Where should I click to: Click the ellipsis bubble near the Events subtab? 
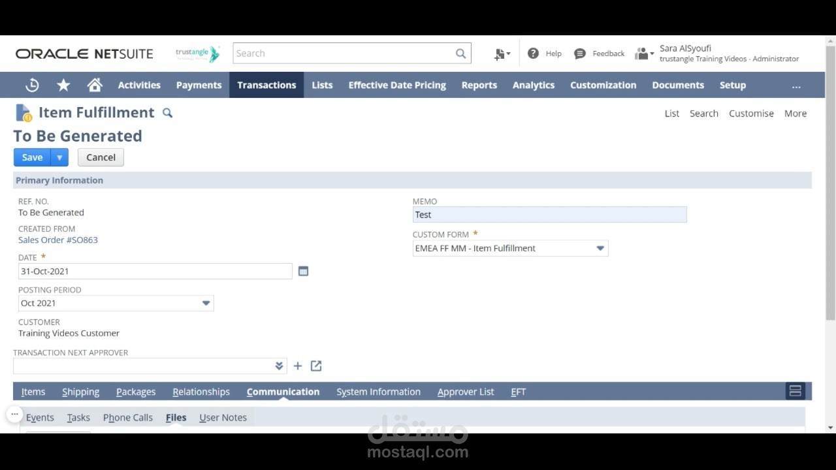(x=14, y=414)
